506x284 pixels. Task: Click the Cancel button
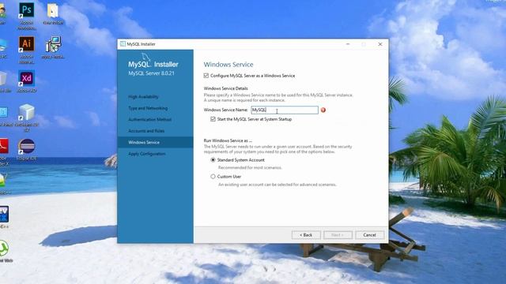click(369, 235)
